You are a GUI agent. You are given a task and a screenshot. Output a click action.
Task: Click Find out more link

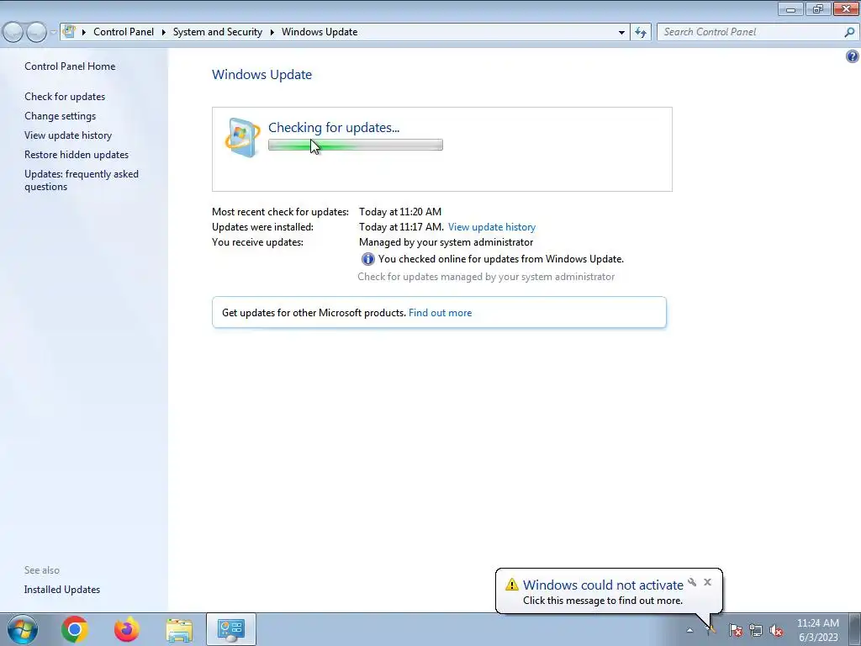(440, 313)
